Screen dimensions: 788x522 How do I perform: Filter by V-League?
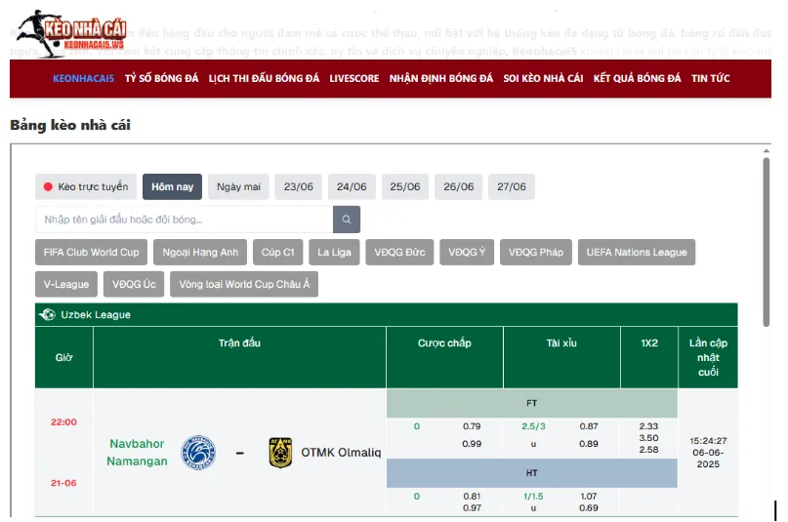pos(66,284)
